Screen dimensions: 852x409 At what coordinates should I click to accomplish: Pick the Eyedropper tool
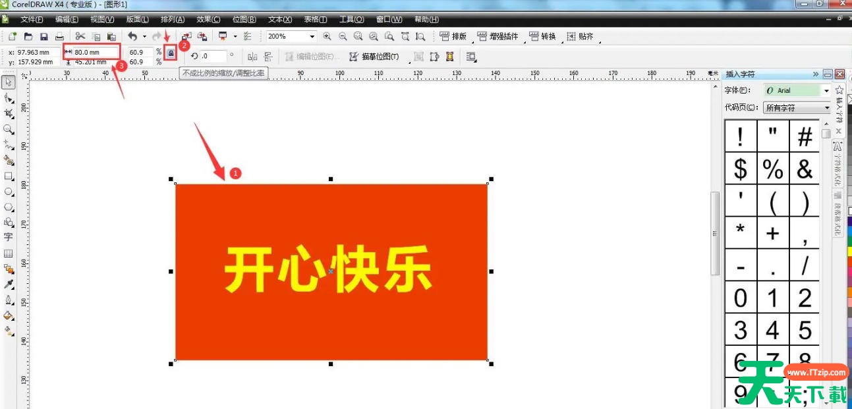(x=9, y=284)
